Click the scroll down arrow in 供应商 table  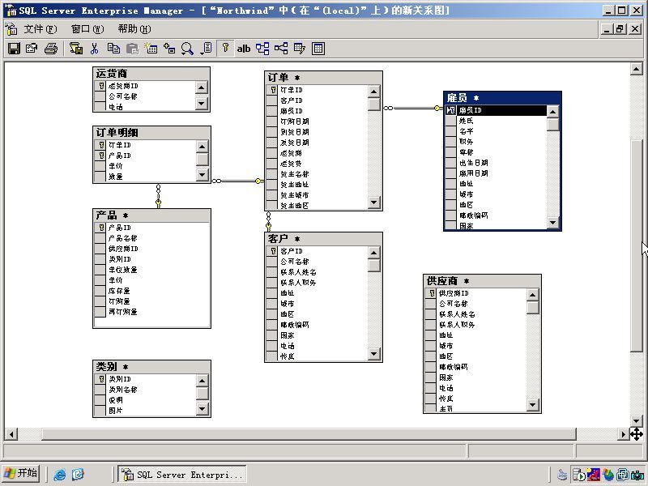point(533,405)
